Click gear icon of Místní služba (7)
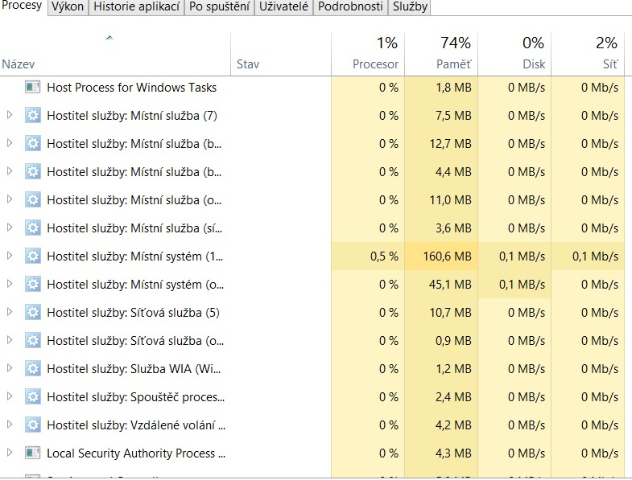This screenshot has width=632, height=480. (32, 116)
